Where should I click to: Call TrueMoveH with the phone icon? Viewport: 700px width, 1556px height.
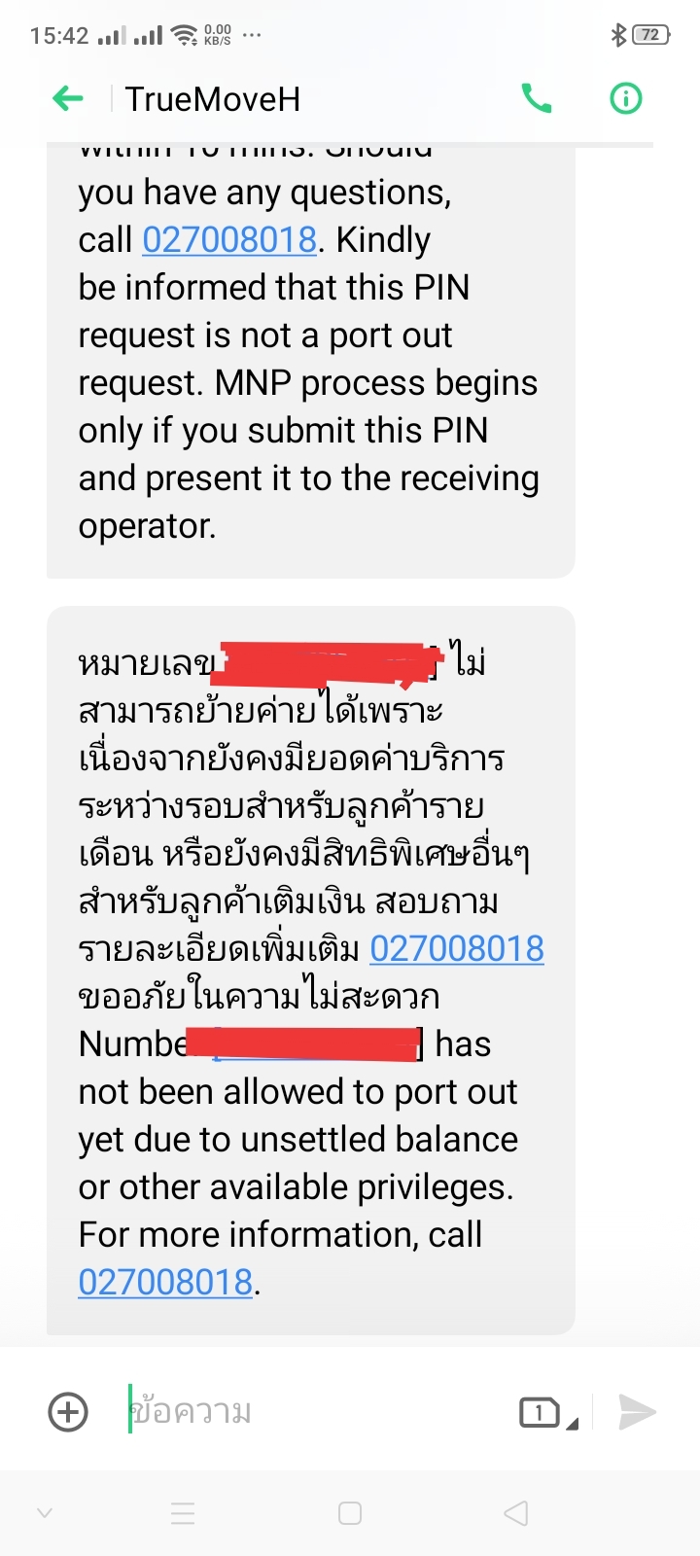537,98
